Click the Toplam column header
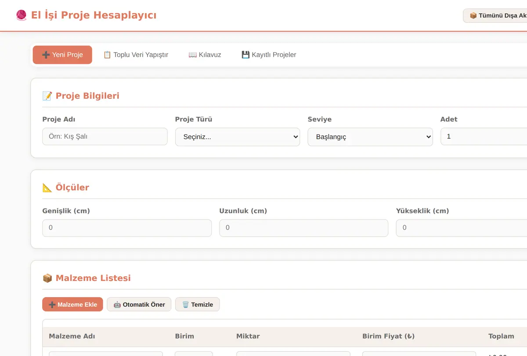527x356 pixels. (501, 336)
